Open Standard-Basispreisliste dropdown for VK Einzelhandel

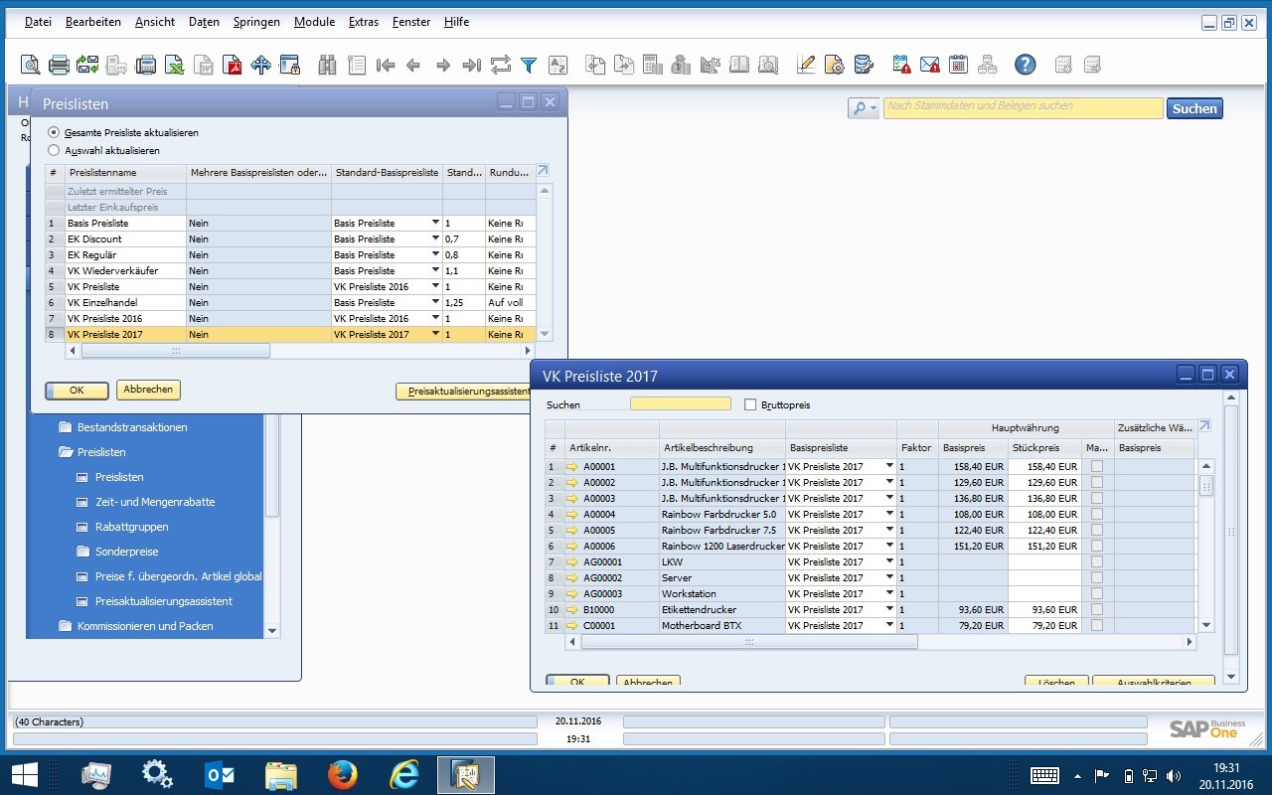[435, 303]
